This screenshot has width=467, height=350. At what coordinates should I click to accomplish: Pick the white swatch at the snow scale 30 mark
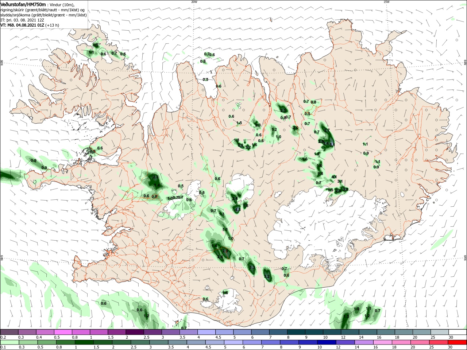coord(457,332)
